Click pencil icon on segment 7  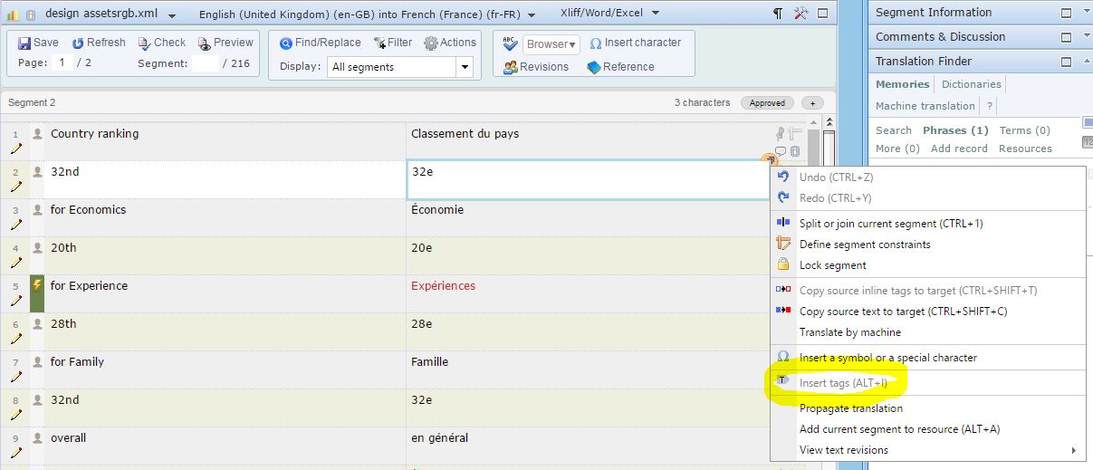tap(15, 377)
